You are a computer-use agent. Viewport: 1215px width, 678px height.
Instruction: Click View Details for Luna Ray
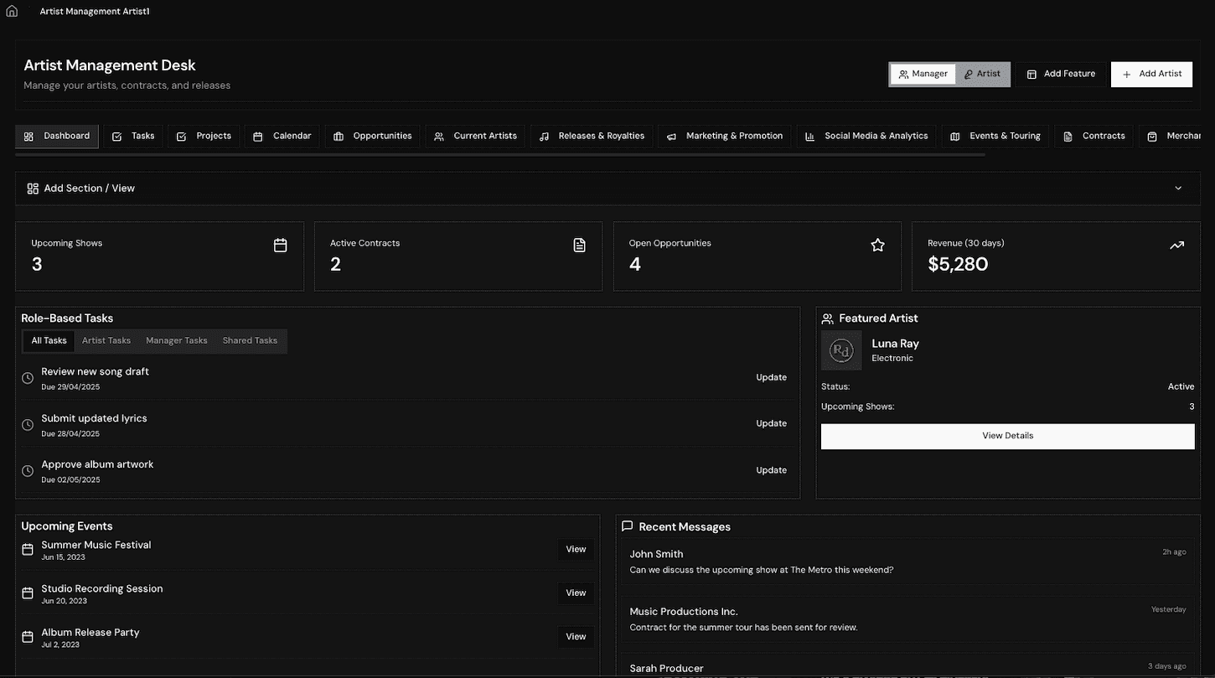coord(1008,436)
